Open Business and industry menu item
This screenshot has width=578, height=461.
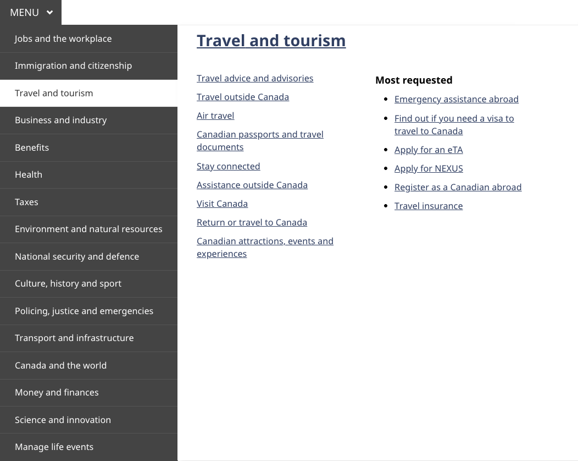point(88,120)
